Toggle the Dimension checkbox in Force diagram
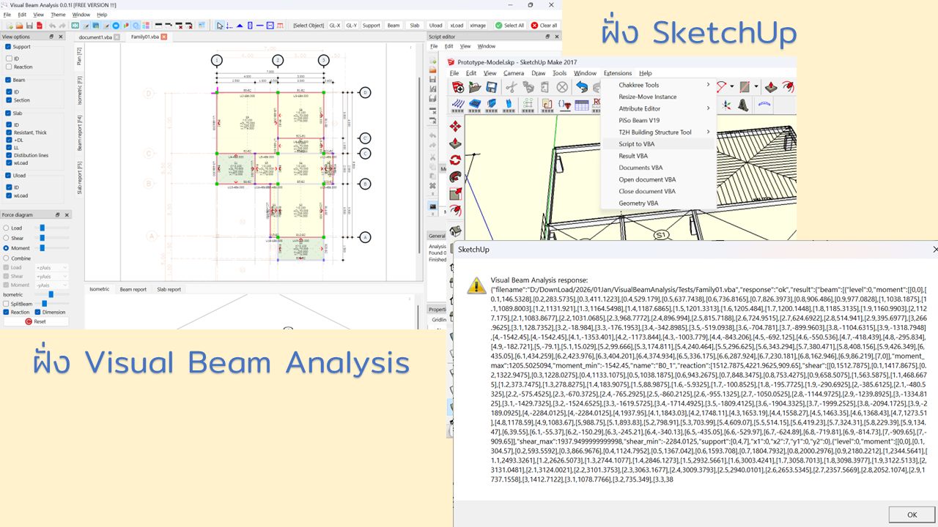This screenshot has height=527, width=938. click(x=37, y=312)
